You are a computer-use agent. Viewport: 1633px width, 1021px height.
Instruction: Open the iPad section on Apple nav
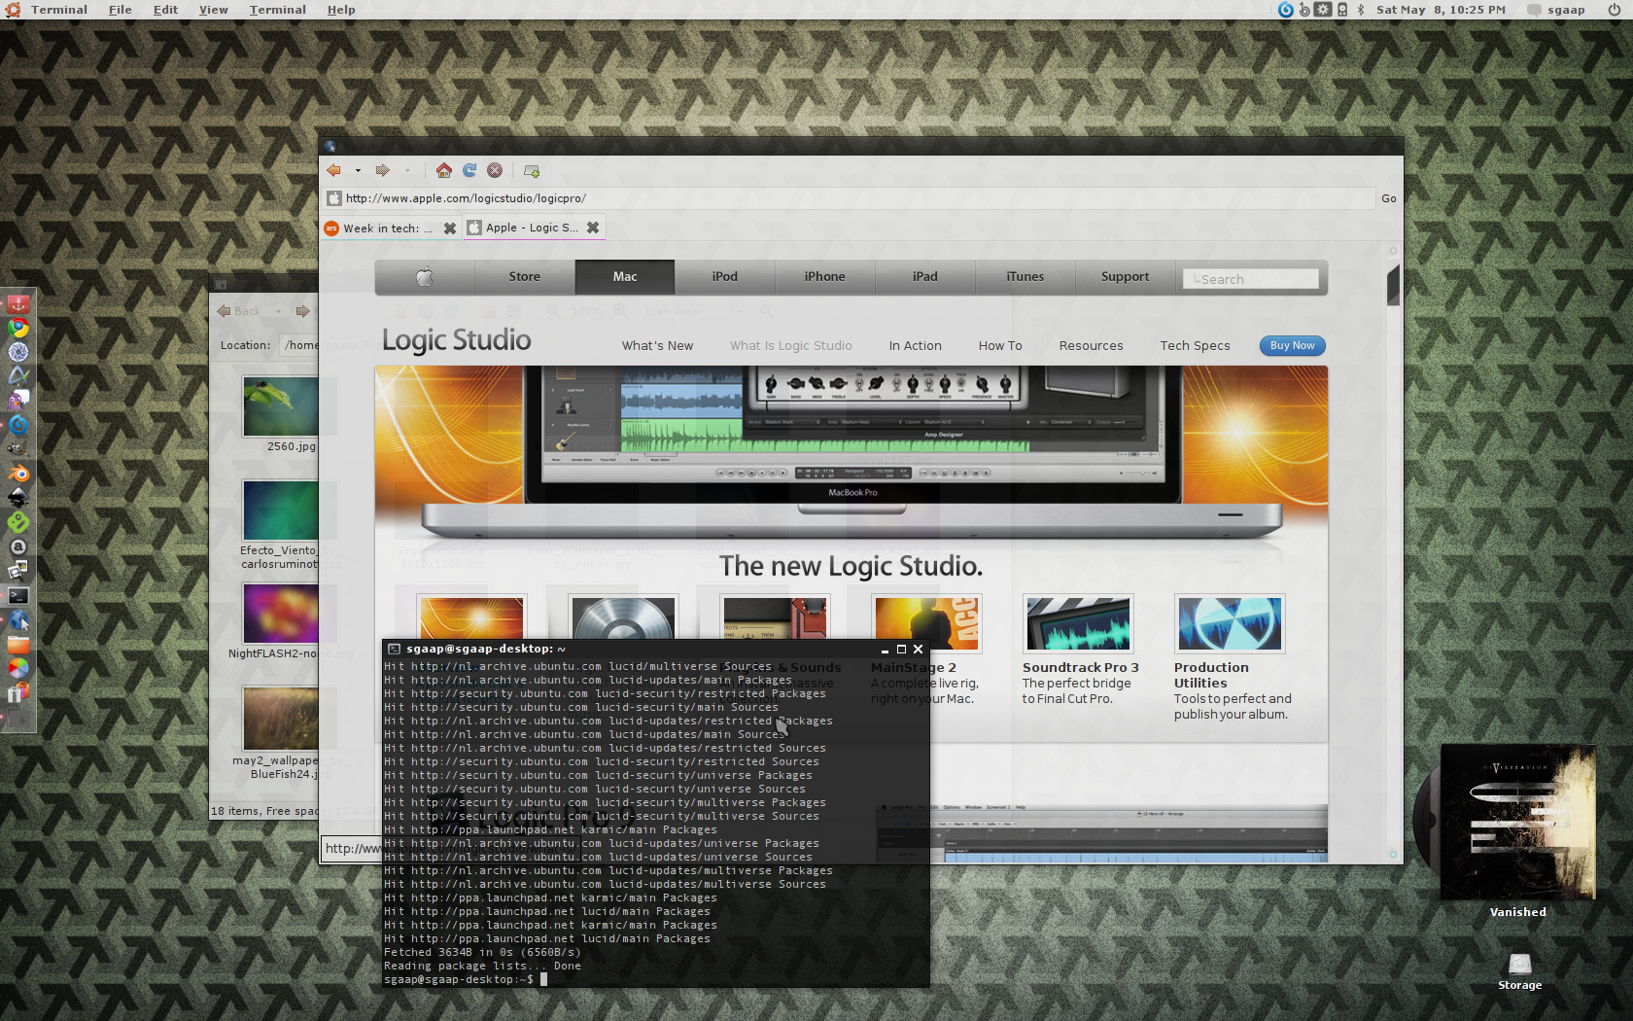(x=925, y=277)
